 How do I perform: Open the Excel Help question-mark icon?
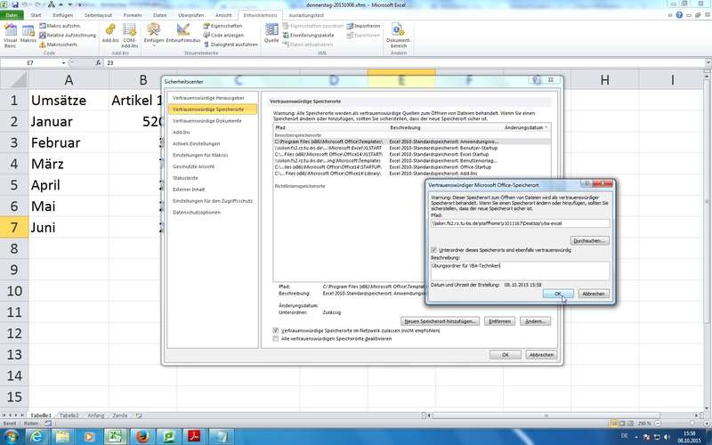click(x=679, y=15)
